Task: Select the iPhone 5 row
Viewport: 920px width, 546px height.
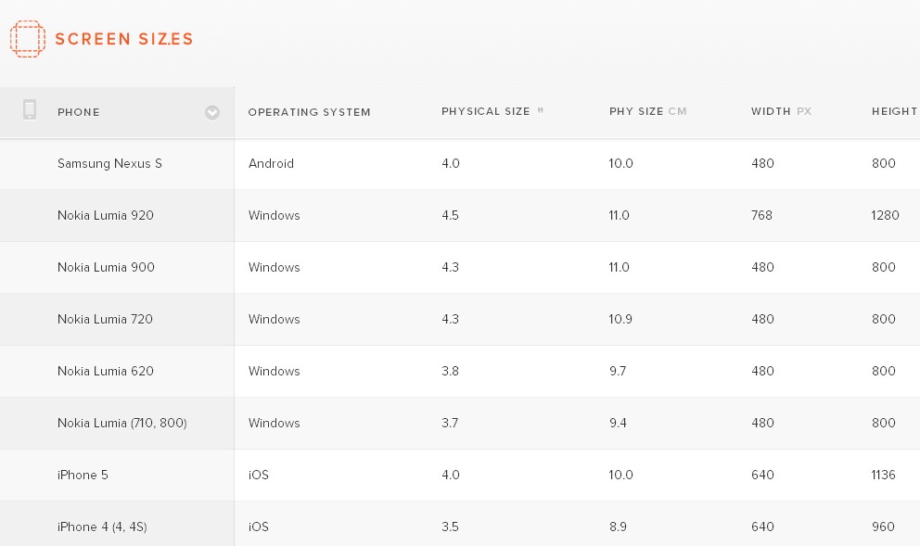Action: coord(83,475)
